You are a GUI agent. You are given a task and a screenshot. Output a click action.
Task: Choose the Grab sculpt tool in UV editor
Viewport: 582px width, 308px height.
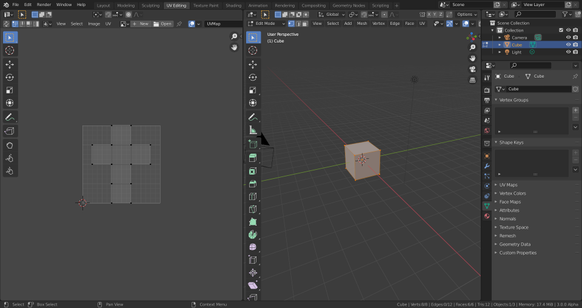click(x=10, y=145)
